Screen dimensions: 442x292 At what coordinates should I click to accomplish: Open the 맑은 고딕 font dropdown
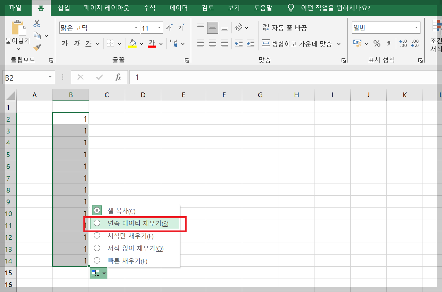tap(136, 27)
